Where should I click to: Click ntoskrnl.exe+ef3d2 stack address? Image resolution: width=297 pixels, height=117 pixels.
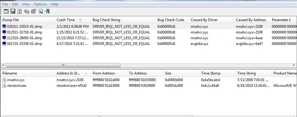(x=72, y=86)
